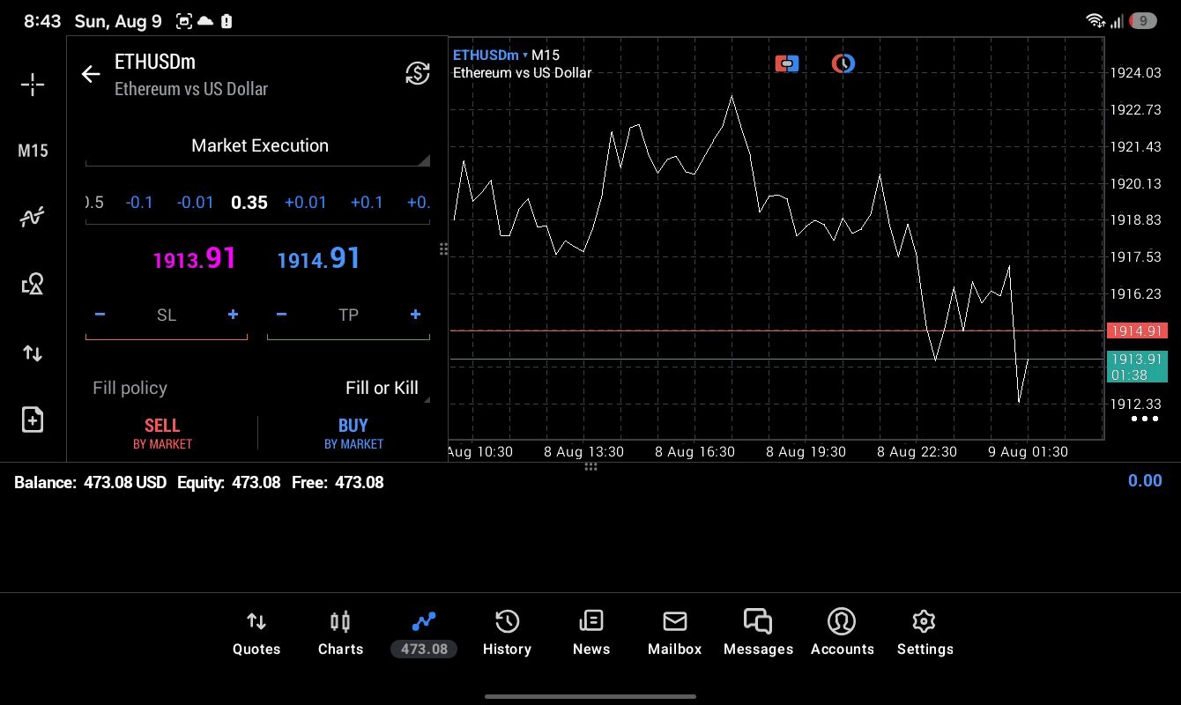This screenshot has width=1181, height=705.
Task: Tap the symbol switch dollar refresh icon
Action: click(418, 73)
